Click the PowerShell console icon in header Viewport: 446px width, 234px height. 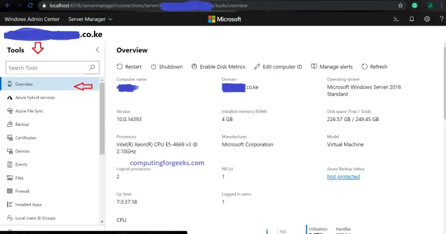click(396, 19)
